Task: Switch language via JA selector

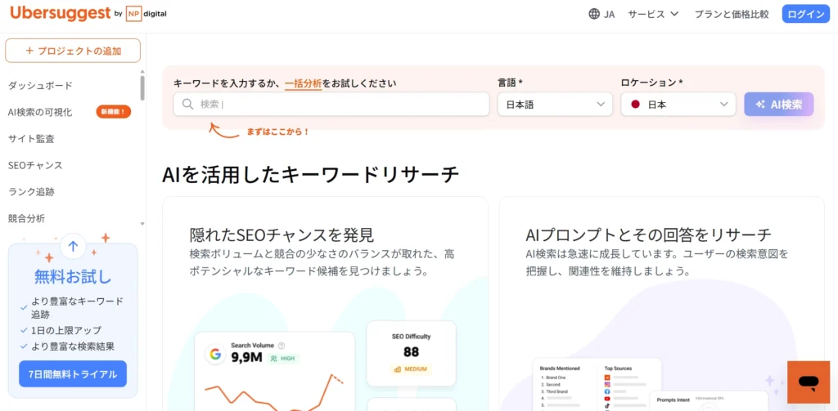Action: click(x=601, y=14)
